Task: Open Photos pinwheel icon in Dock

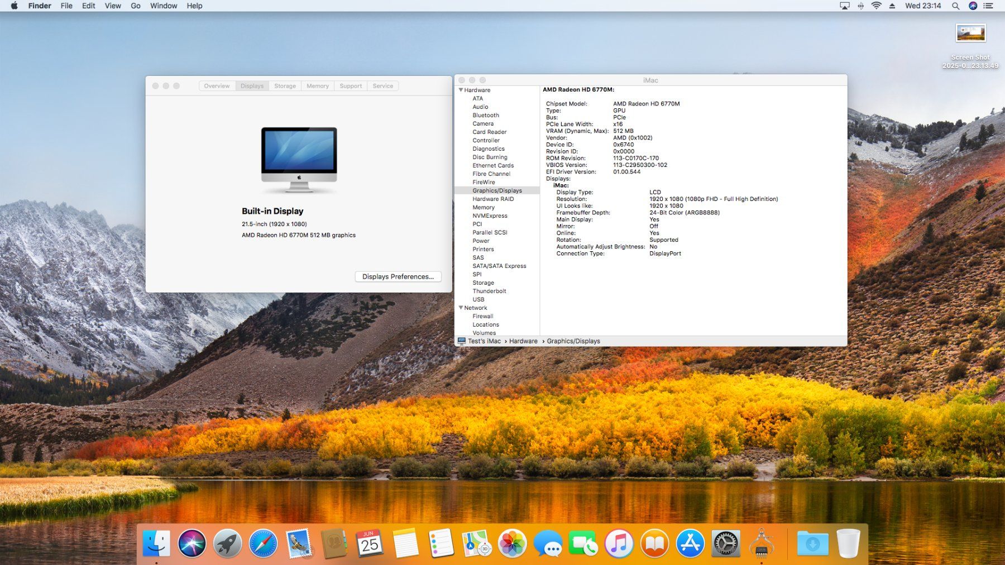Action: click(512, 543)
